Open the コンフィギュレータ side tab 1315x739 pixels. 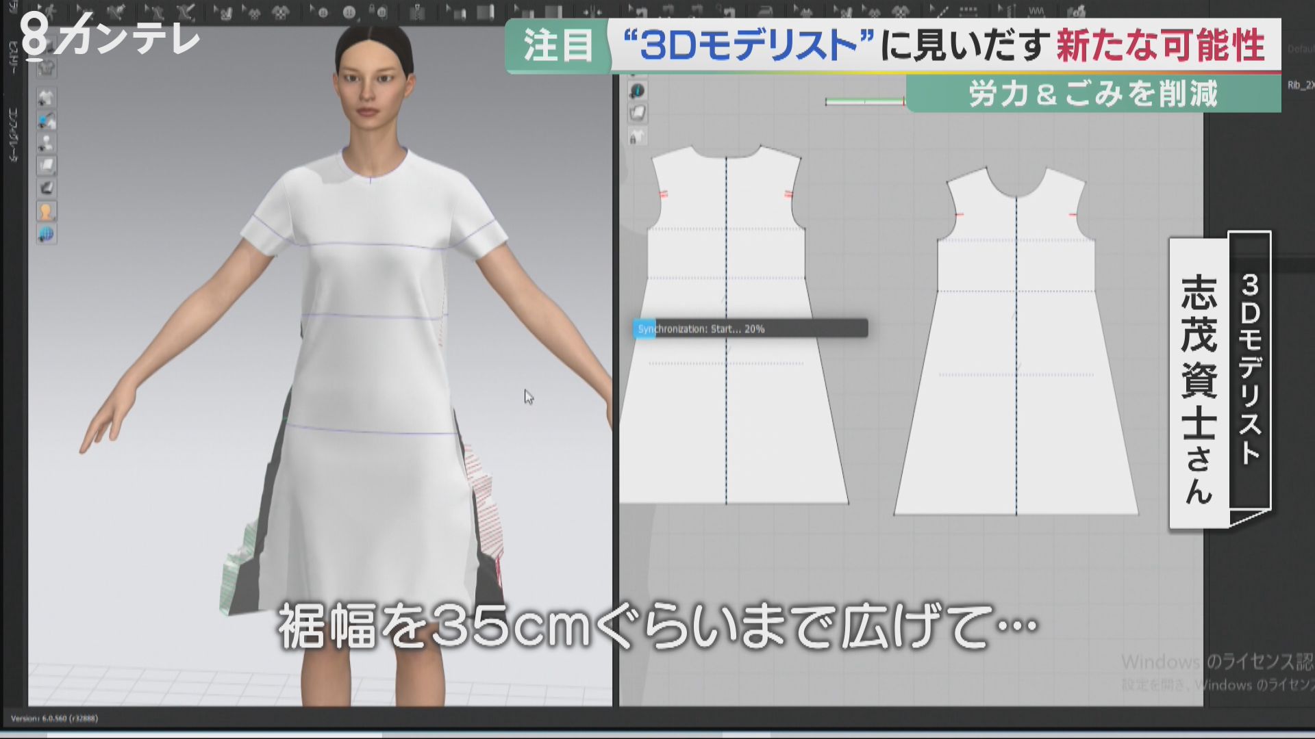click(x=14, y=133)
